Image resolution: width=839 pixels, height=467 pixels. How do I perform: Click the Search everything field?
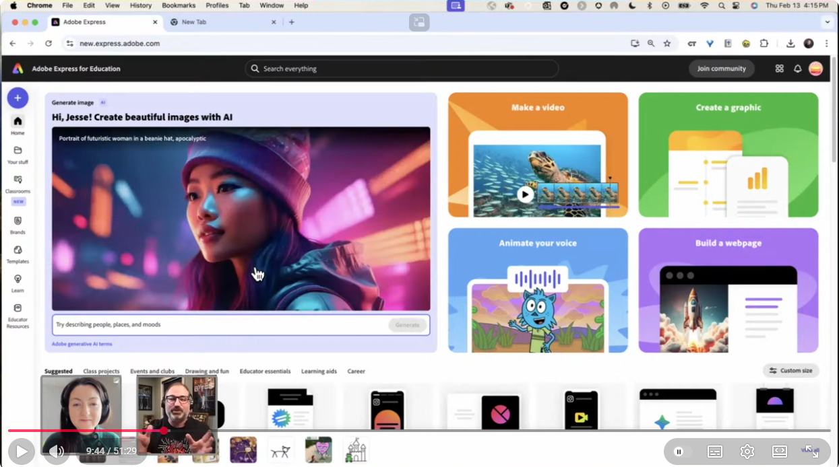pos(401,68)
